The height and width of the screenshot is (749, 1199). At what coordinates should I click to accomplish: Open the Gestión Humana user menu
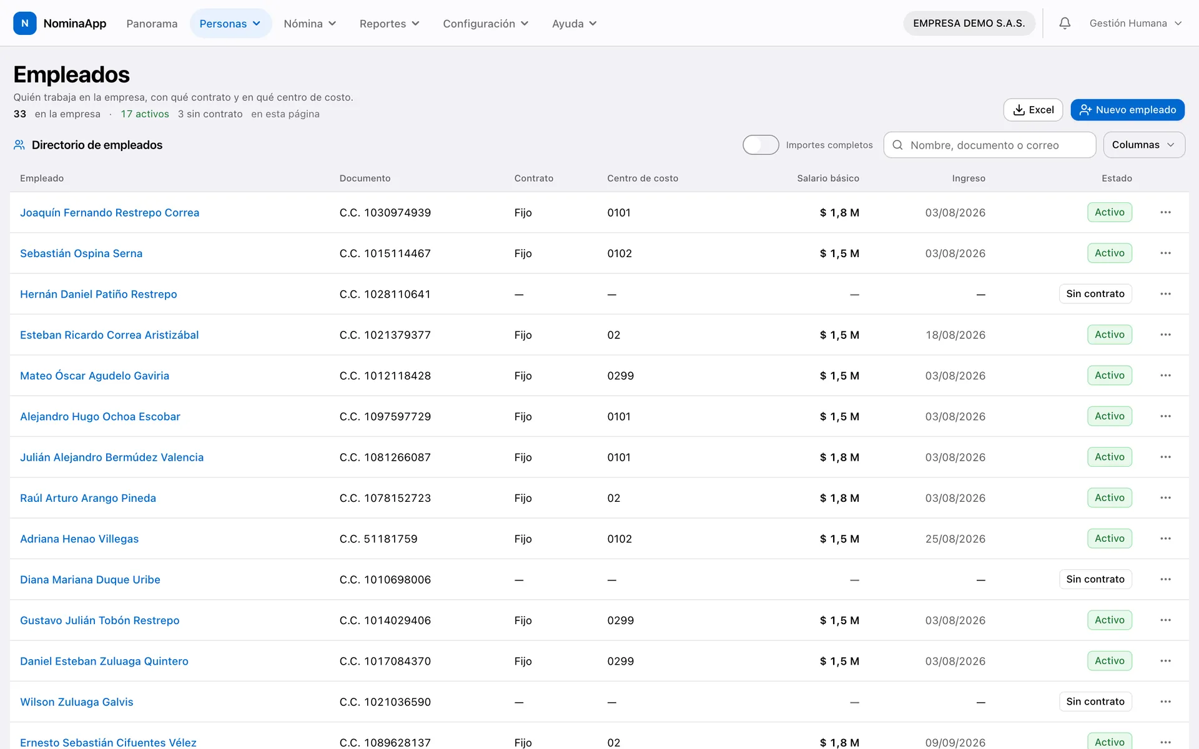click(x=1135, y=23)
